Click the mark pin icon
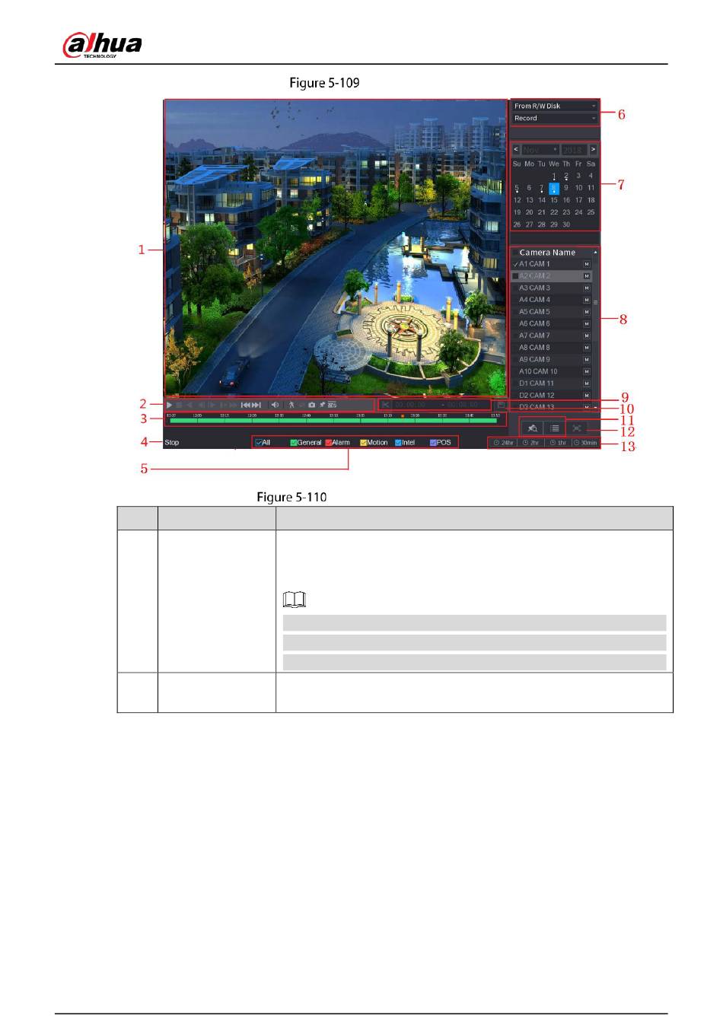The image size is (723, 1034). coord(322,405)
